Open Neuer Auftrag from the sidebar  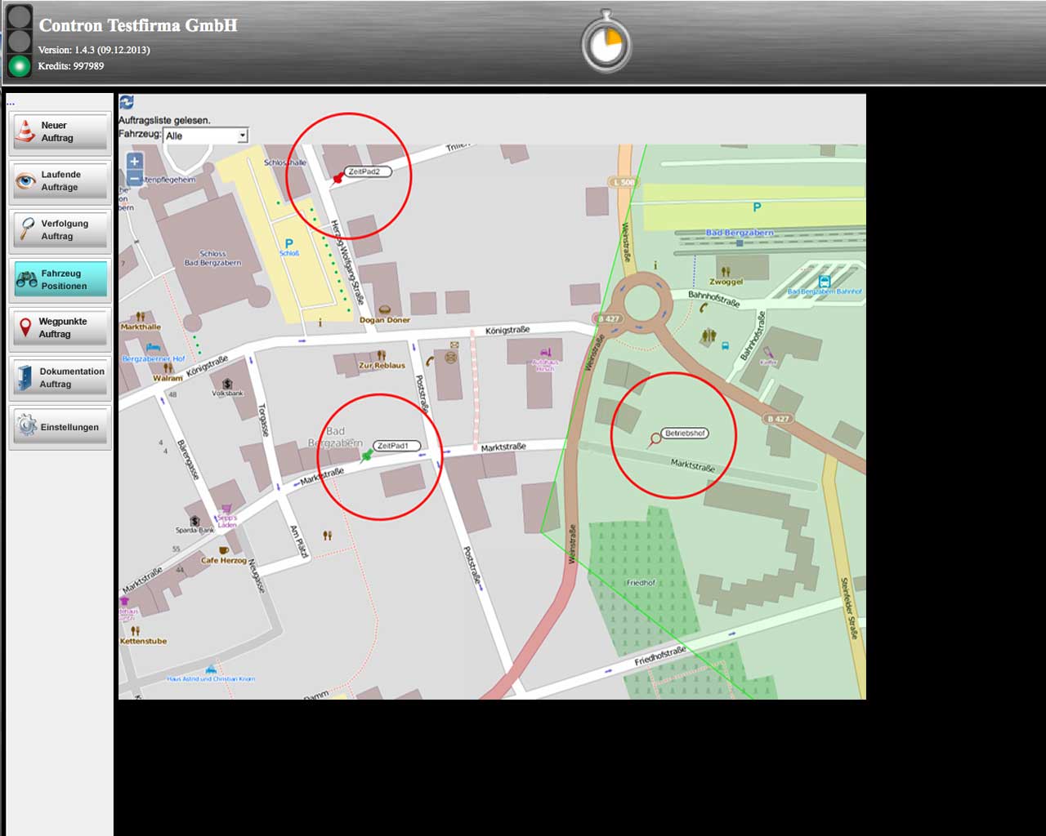60,132
